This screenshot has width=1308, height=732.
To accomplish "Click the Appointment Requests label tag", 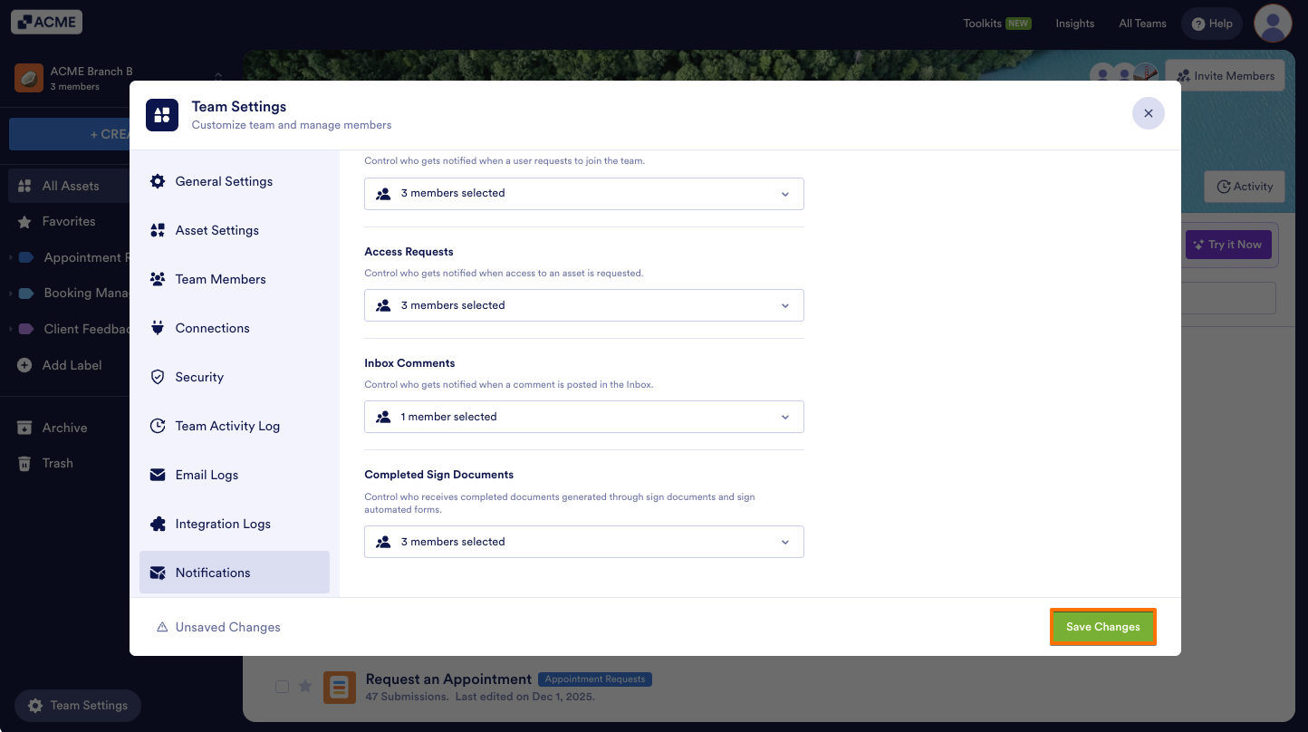I will click(x=595, y=679).
